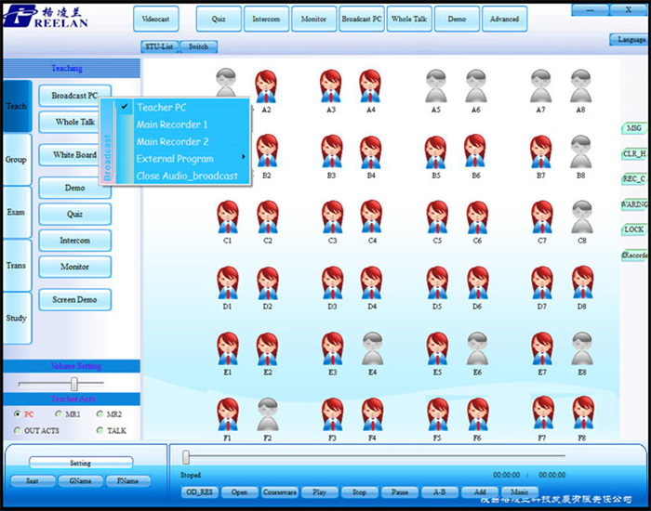Select student seat D7 icon
651x511 pixels.
click(x=541, y=283)
